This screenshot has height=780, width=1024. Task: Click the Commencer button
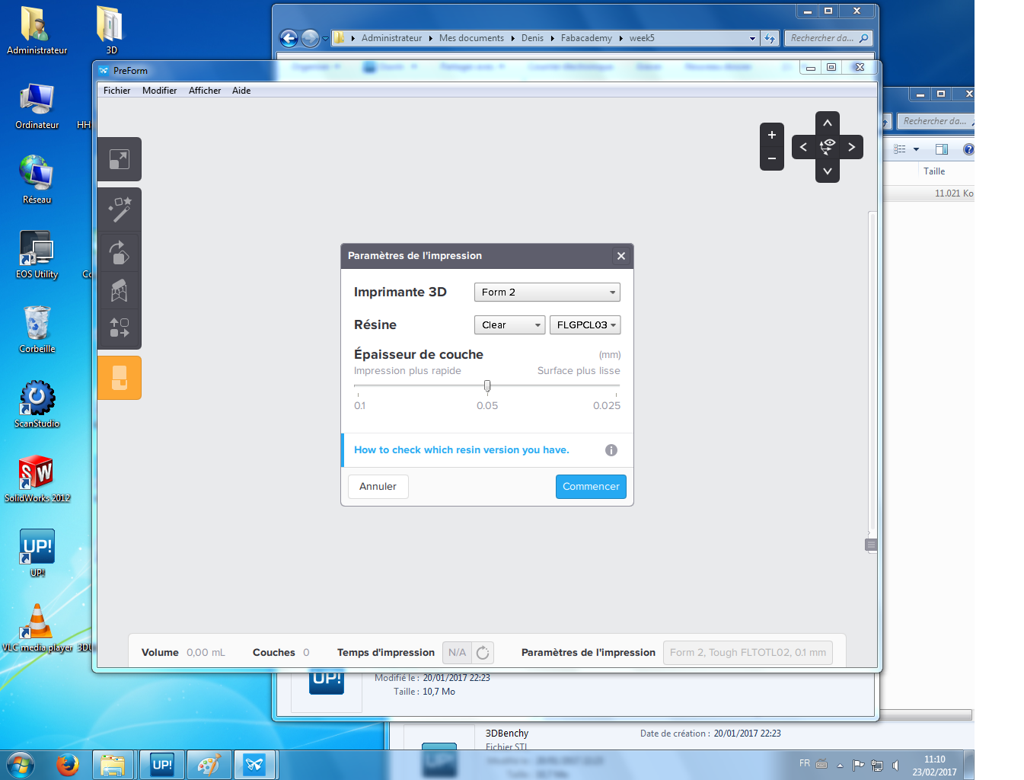pyautogui.click(x=591, y=487)
